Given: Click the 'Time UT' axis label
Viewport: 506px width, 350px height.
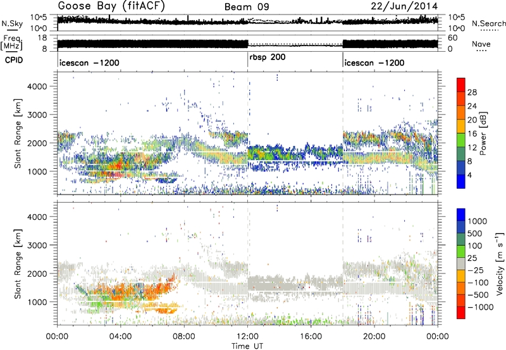Looking at the screenshot, I should pos(247,346).
